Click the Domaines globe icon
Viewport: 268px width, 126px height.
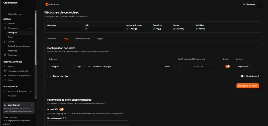coord(5,55)
